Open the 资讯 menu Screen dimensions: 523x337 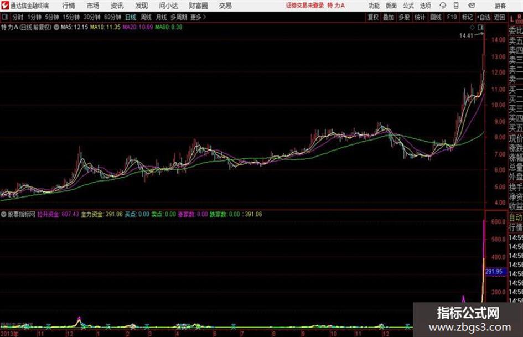117,6
